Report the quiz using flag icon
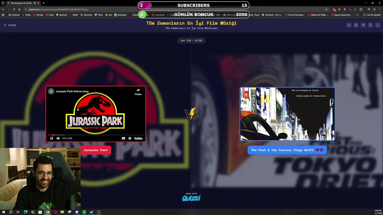Image resolution: width=383 pixels, height=215 pixels. coord(370,25)
